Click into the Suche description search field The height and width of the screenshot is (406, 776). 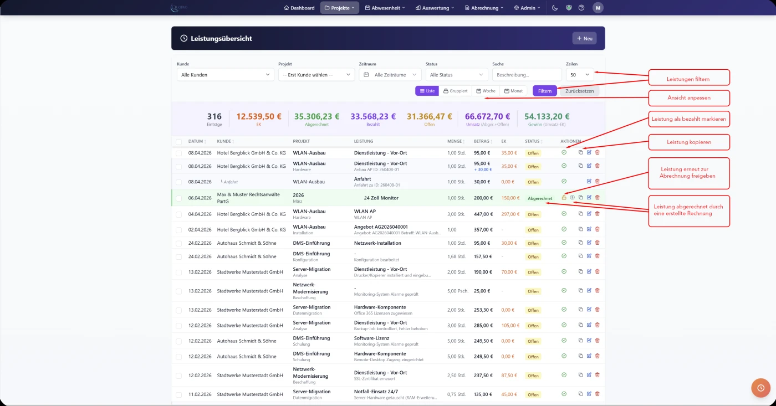tap(527, 75)
